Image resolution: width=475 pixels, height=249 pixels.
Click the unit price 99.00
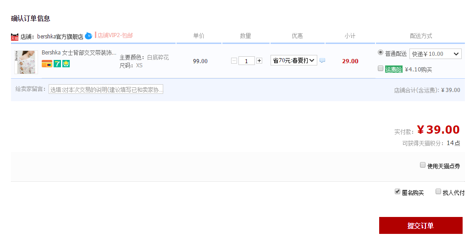click(200, 61)
